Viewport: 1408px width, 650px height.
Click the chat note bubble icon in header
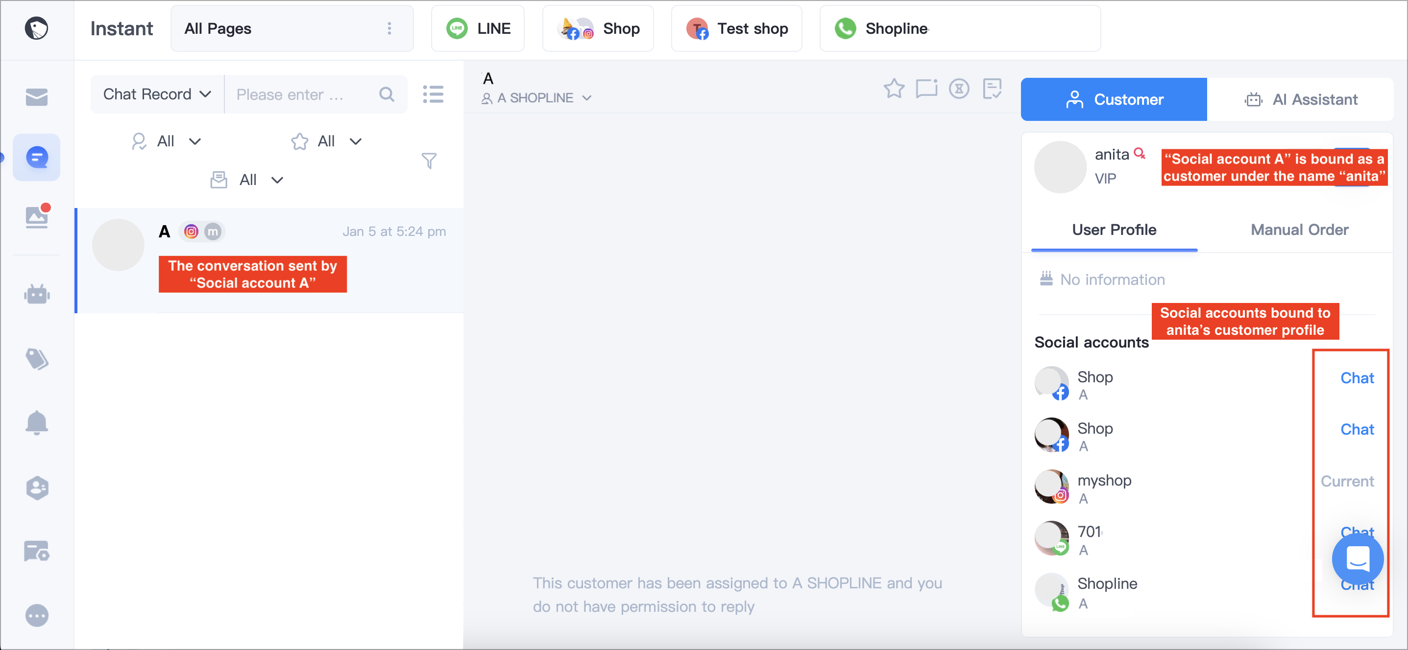click(x=926, y=89)
